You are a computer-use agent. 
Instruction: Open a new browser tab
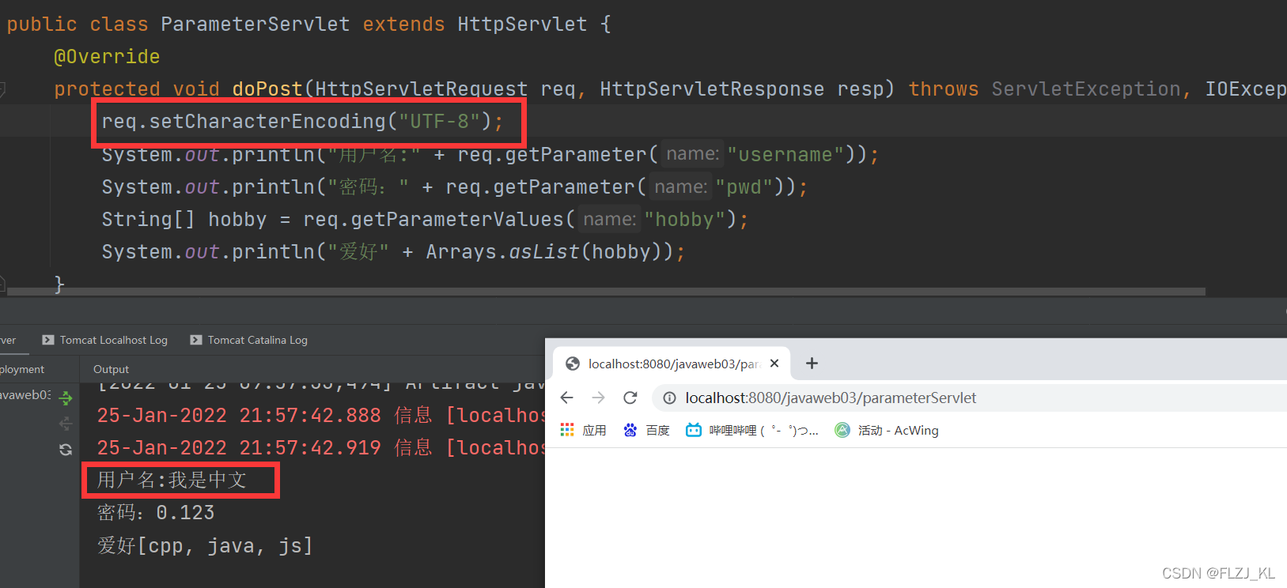(x=812, y=364)
